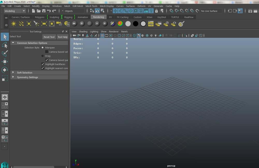Enable Camera based selection checkbox
Image resolution: width=259 pixels, height=168 pixels.
coord(47,52)
